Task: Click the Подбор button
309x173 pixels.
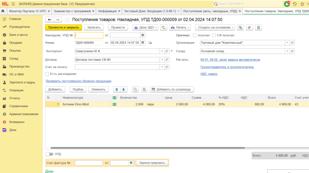Action: pyautogui.click(x=78, y=89)
